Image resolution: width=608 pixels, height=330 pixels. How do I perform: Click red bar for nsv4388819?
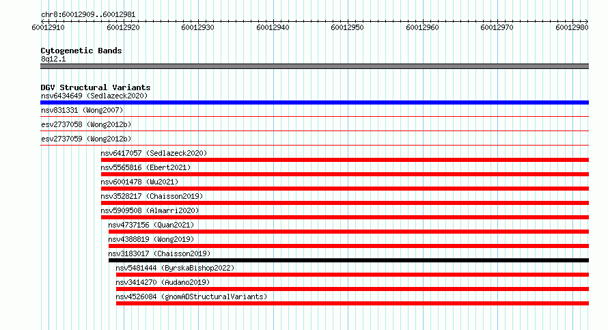pos(348,246)
